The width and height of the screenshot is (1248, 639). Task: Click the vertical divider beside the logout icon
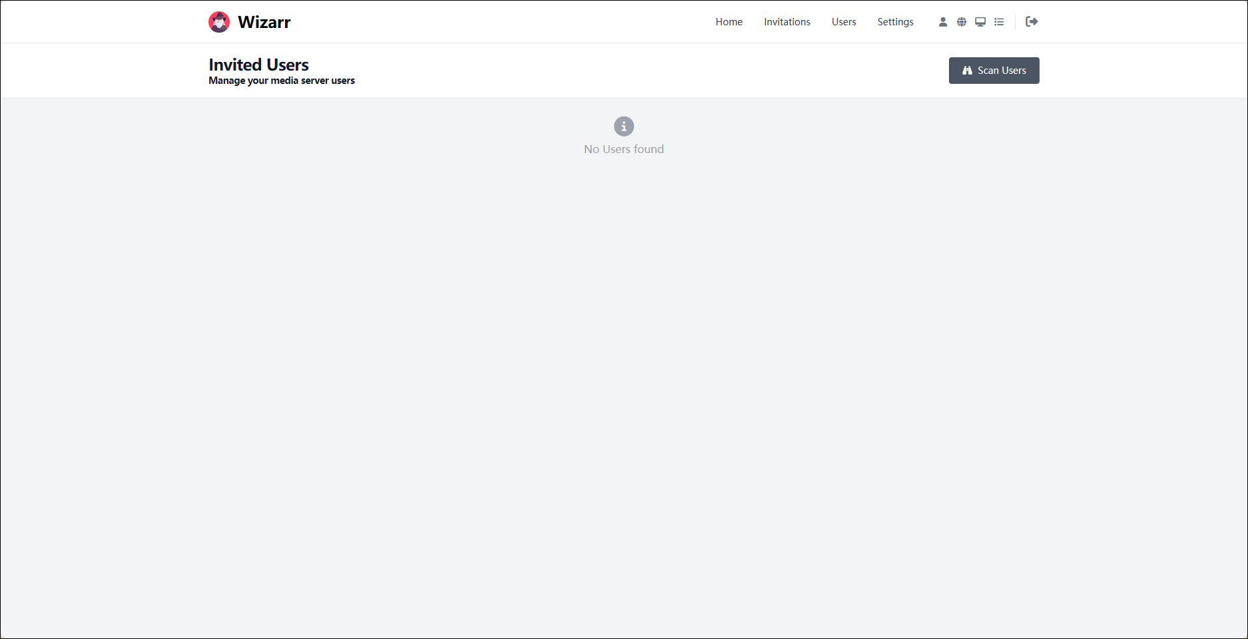pyautogui.click(x=1016, y=22)
